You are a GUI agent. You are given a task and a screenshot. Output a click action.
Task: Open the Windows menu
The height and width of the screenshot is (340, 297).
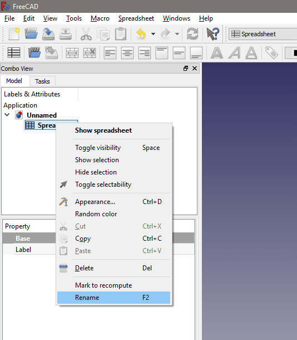point(176,18)
